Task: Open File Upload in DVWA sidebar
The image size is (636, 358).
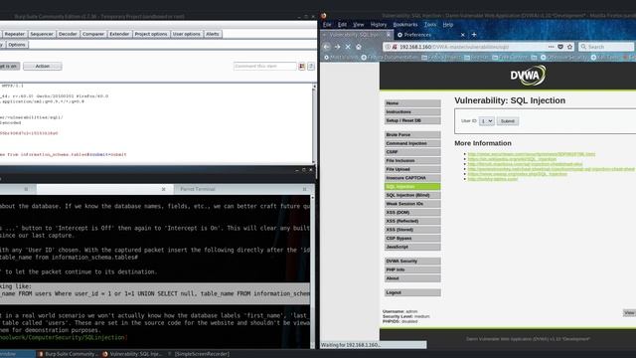Action: pyautogui.click(x=412, y=169)
